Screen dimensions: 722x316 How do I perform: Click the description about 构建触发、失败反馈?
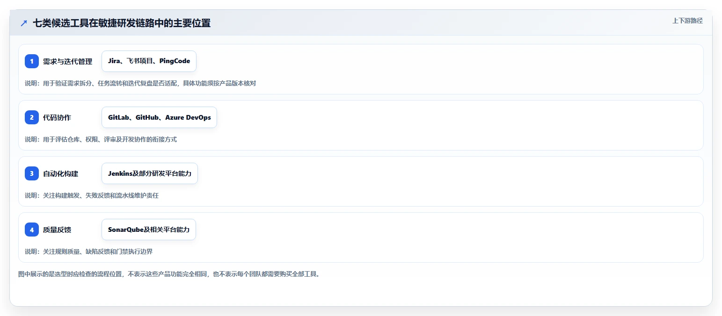92,195
